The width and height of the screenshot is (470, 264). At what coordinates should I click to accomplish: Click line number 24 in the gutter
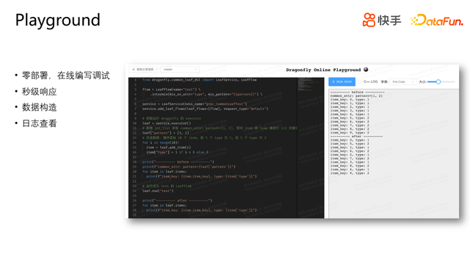(134, 191)
